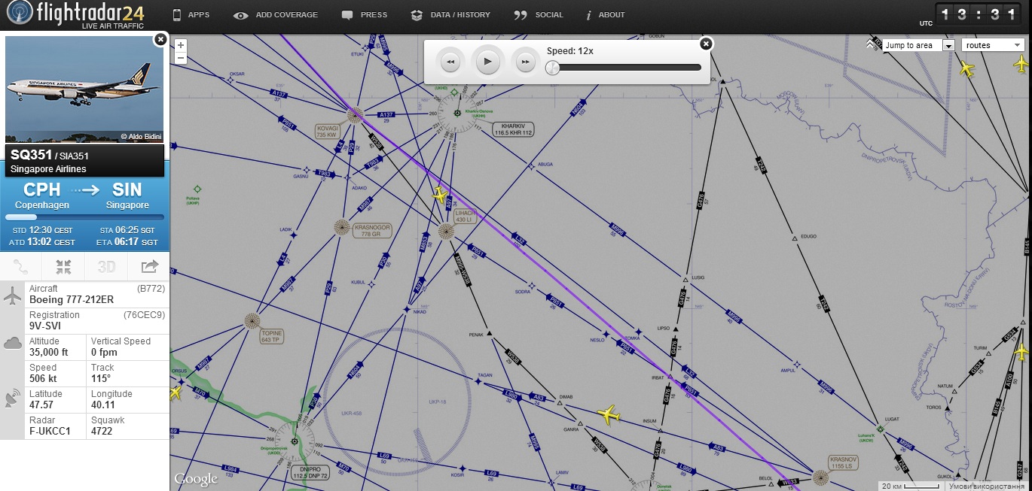Open the routes map type dropdown
1032x491 pixels.
point(993,45)
